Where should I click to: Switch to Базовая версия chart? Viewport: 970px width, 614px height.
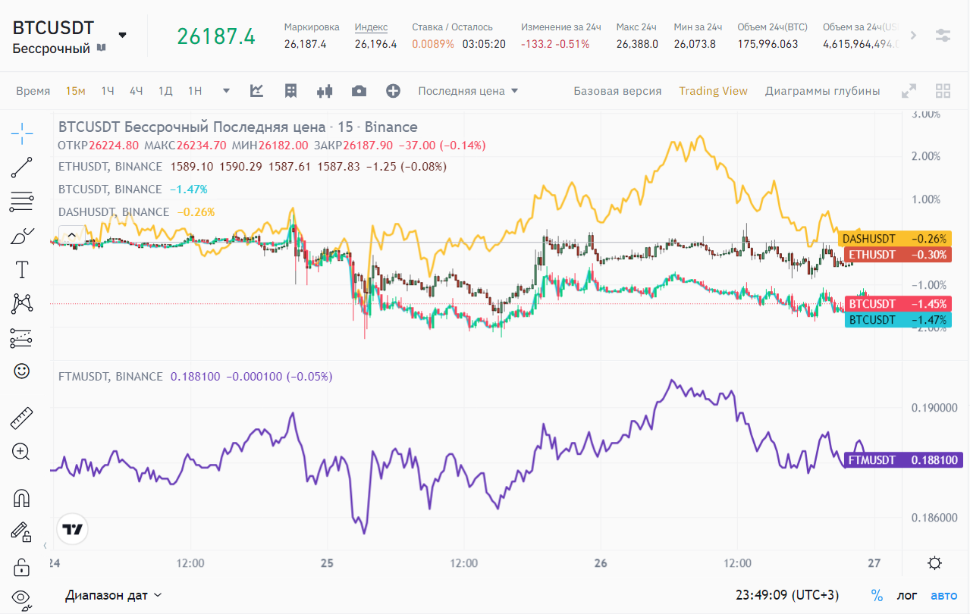pyautogui.click(x=617, y=91)
